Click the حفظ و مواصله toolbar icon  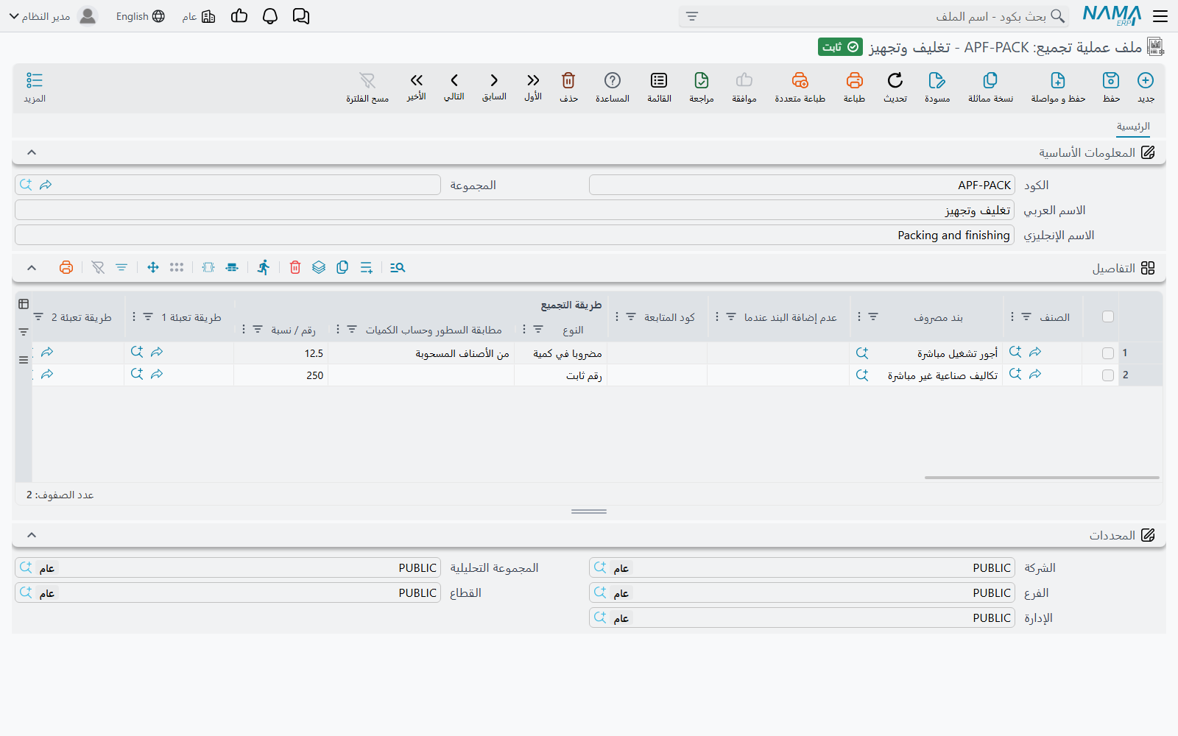(x=1058, y=80)
